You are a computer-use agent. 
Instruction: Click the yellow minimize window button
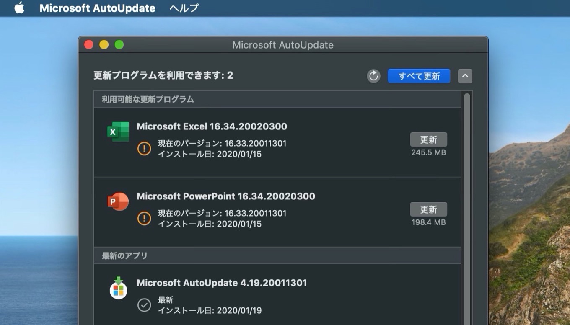[x=104, y=45]
